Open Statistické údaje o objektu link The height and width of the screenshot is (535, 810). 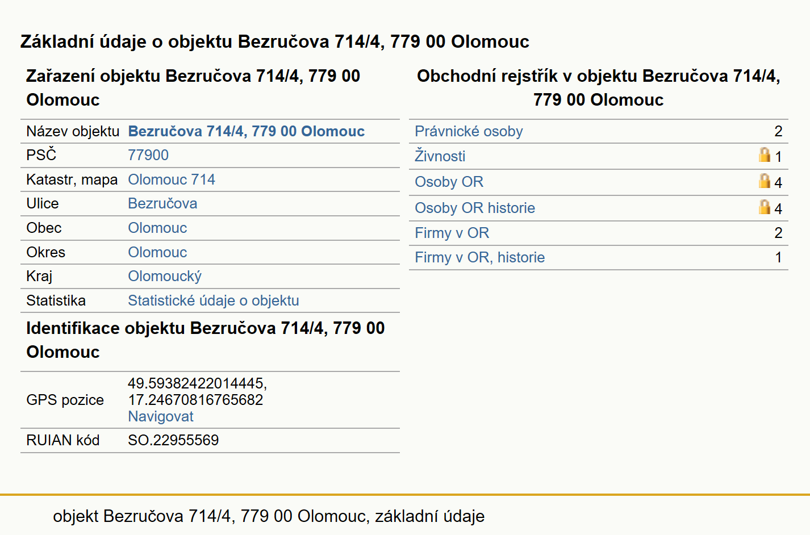point(214,300)
